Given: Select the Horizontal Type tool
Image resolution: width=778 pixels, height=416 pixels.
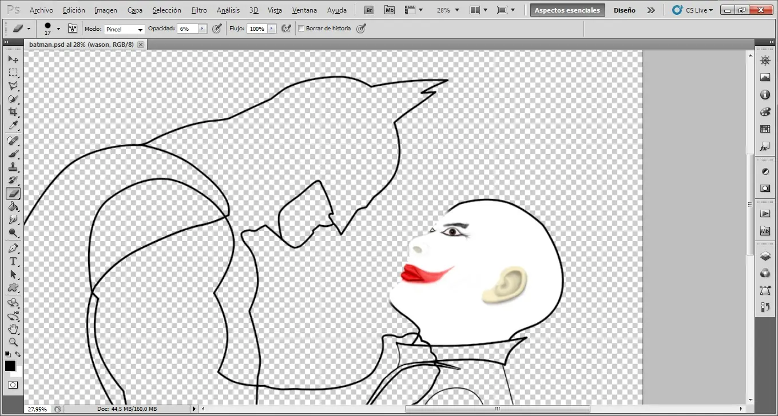Looking at the screenshot, I should coord(14,261).
